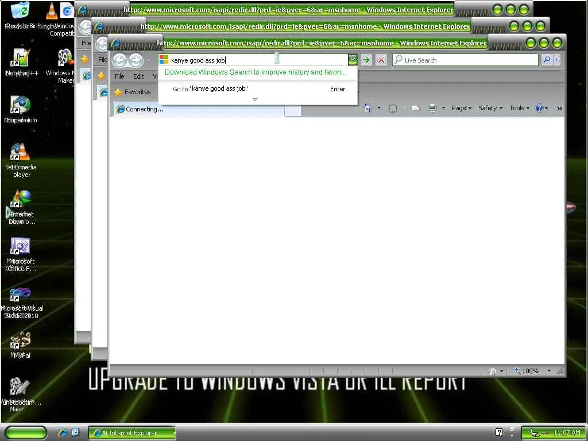Click the 9 Internet Explorer taskbar group
588x441 pixels.
point(133,433)
